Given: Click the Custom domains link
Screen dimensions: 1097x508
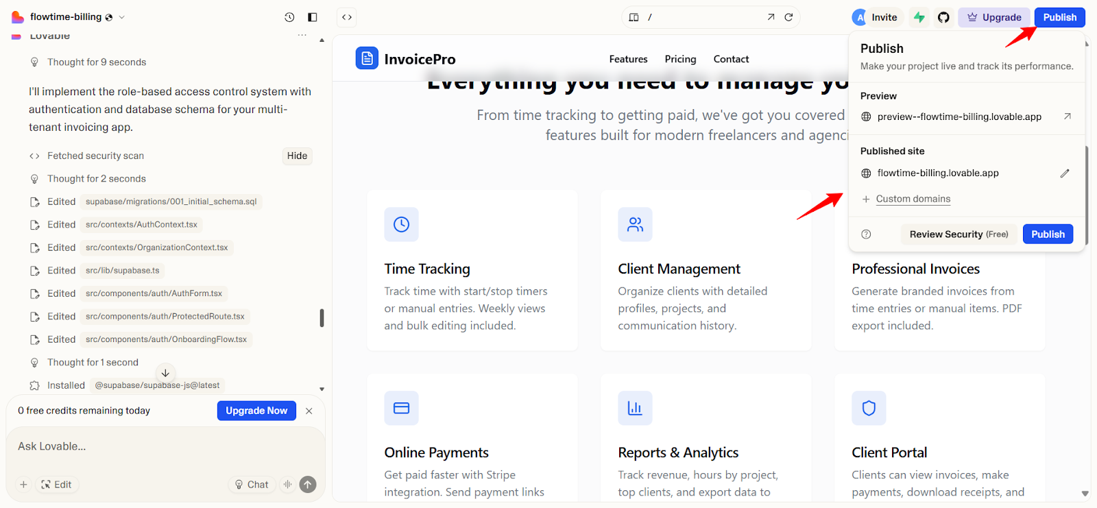Looking at the screenshot, I should coord(913,199).
